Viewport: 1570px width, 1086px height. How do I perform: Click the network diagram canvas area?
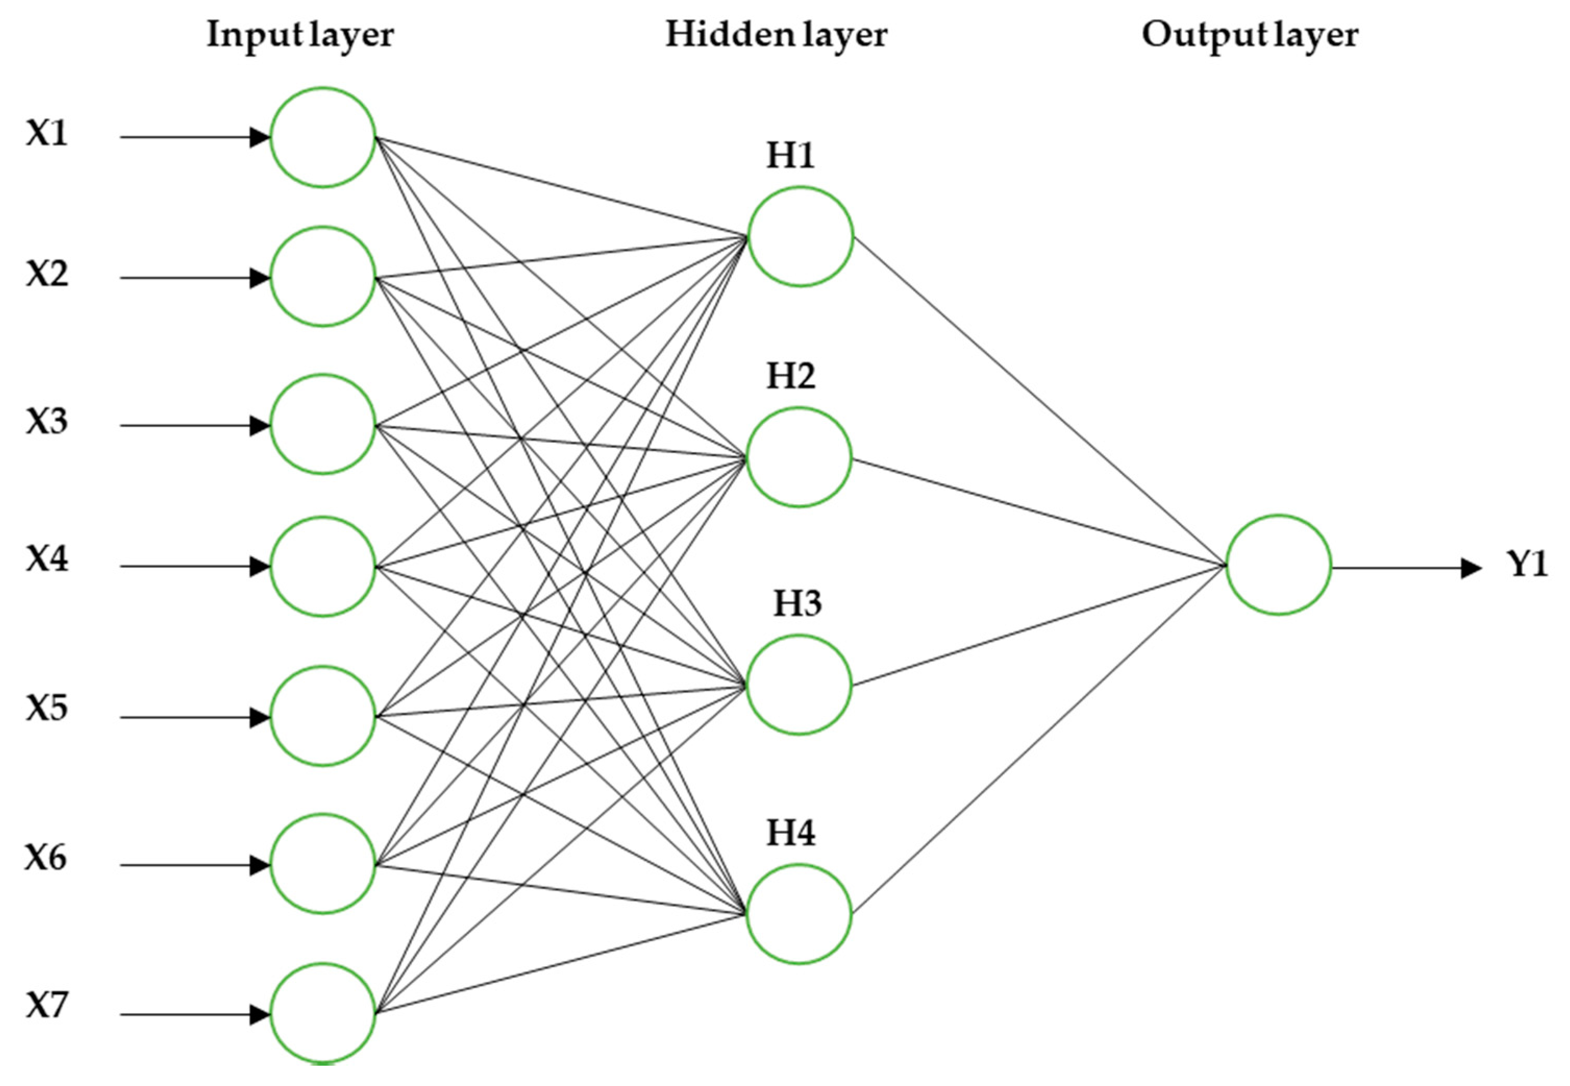(x=785, y=543)
